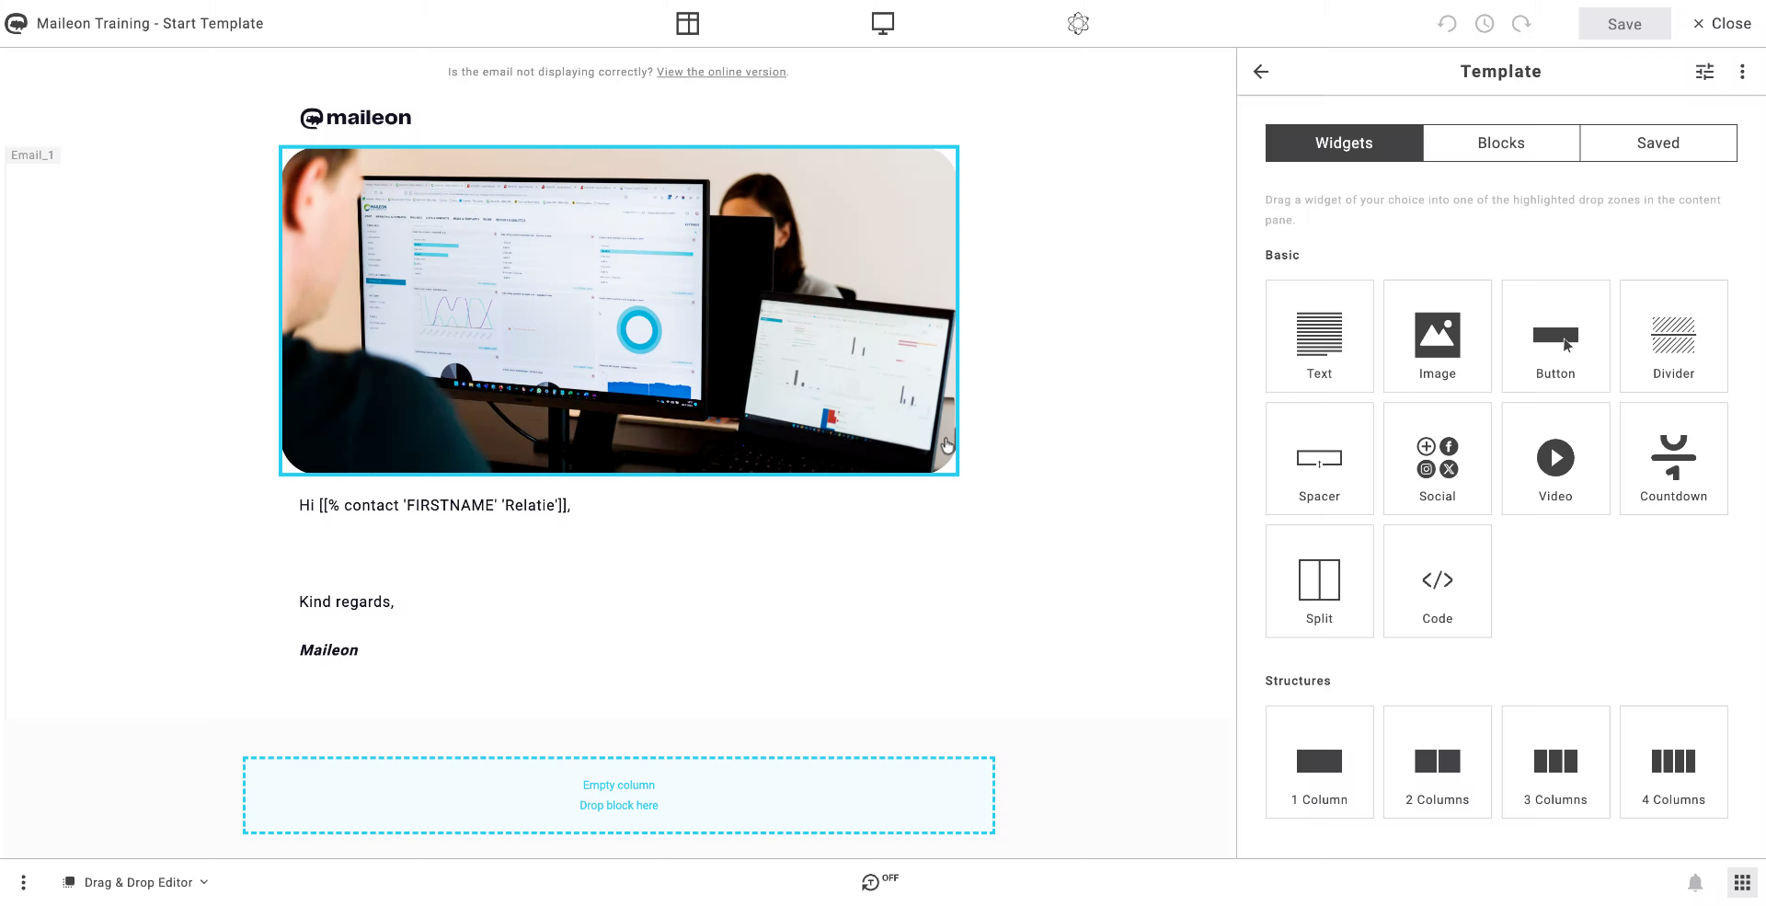This screenshot has height=906, width=1766.
Task: Select the Divider widget
Action: 1673,337
